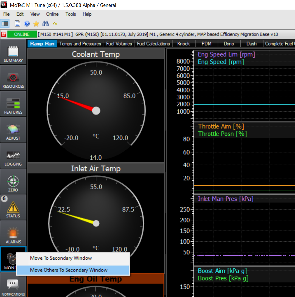Open the Resources sidebar panel
The image size is (295, 297).
click(x=13, y=78)
